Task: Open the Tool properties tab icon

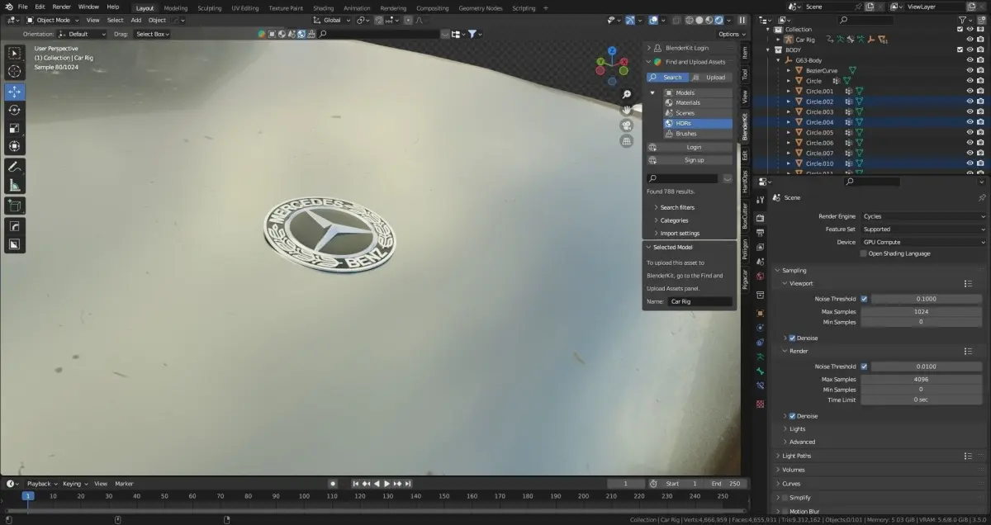Action: [x=760, y=199]
